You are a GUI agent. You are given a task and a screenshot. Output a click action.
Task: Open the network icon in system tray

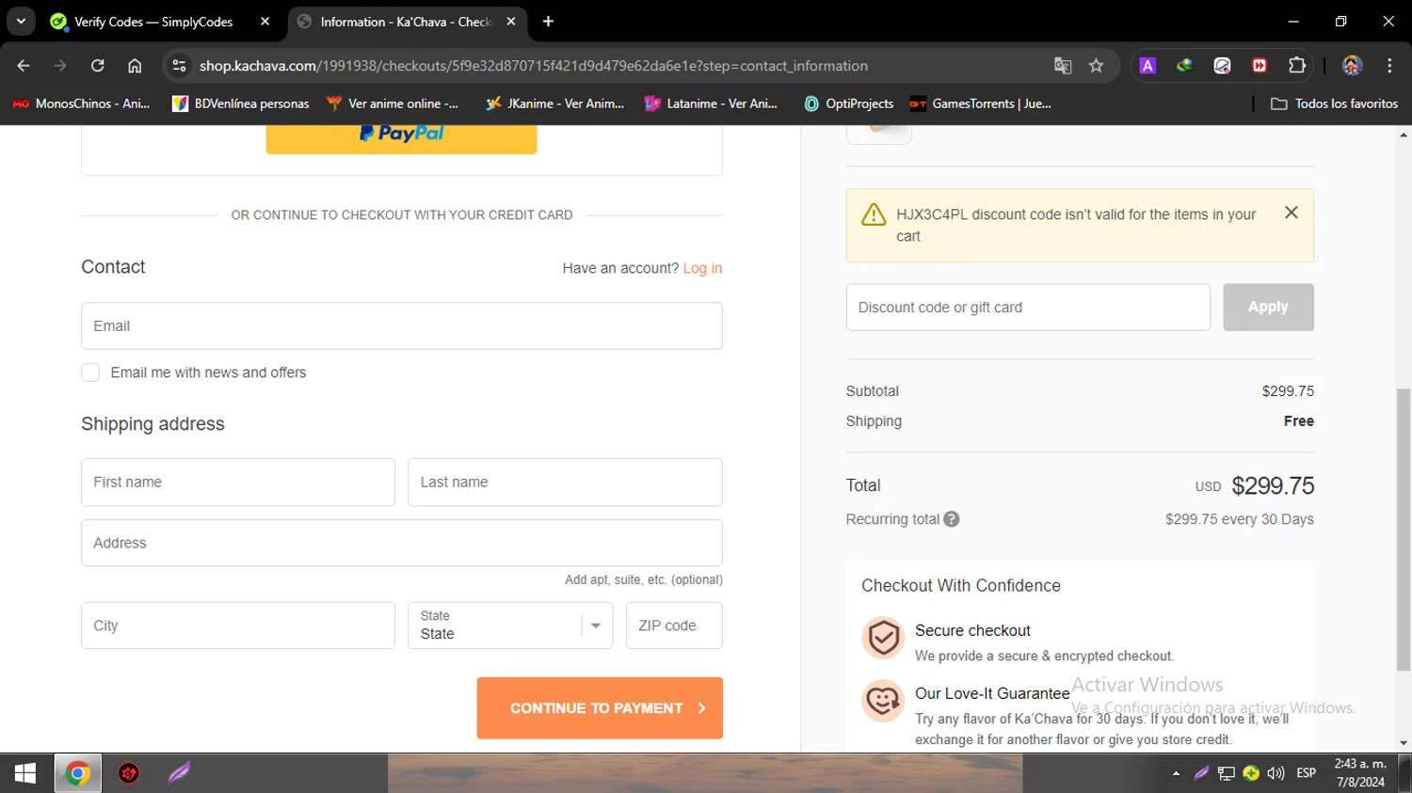tap(1226, 773)
